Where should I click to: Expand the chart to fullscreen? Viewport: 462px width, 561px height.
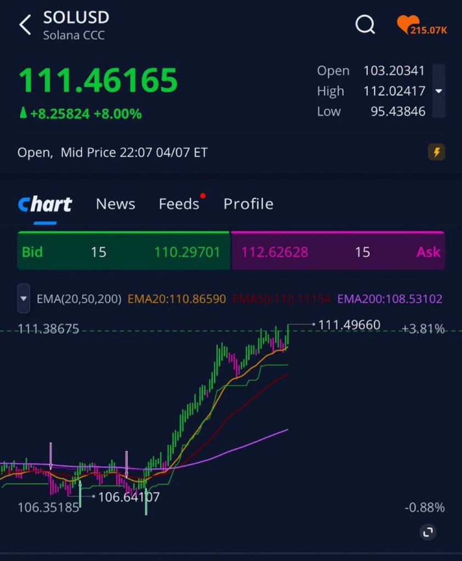[427, 532]
